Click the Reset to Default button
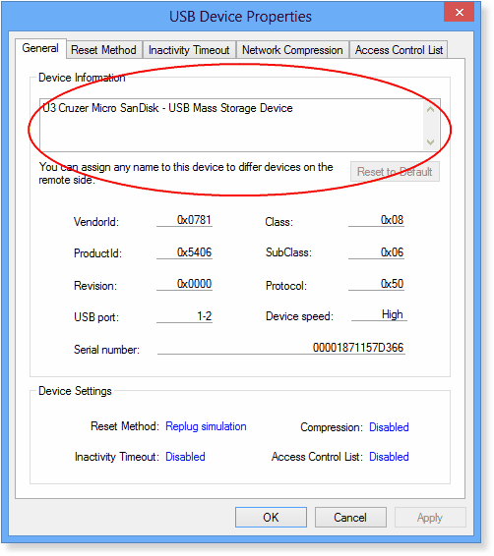This screenshot has height=556, width=494. pos(395,172)
